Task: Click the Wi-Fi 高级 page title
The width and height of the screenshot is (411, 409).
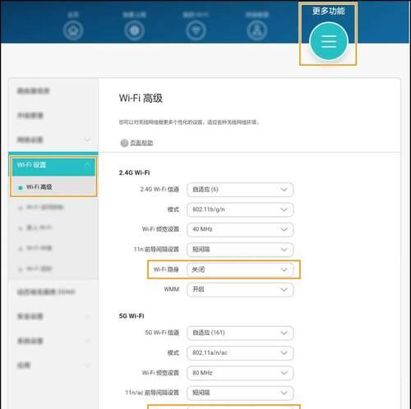Action: pyautogui.click(x=141, y=98)
